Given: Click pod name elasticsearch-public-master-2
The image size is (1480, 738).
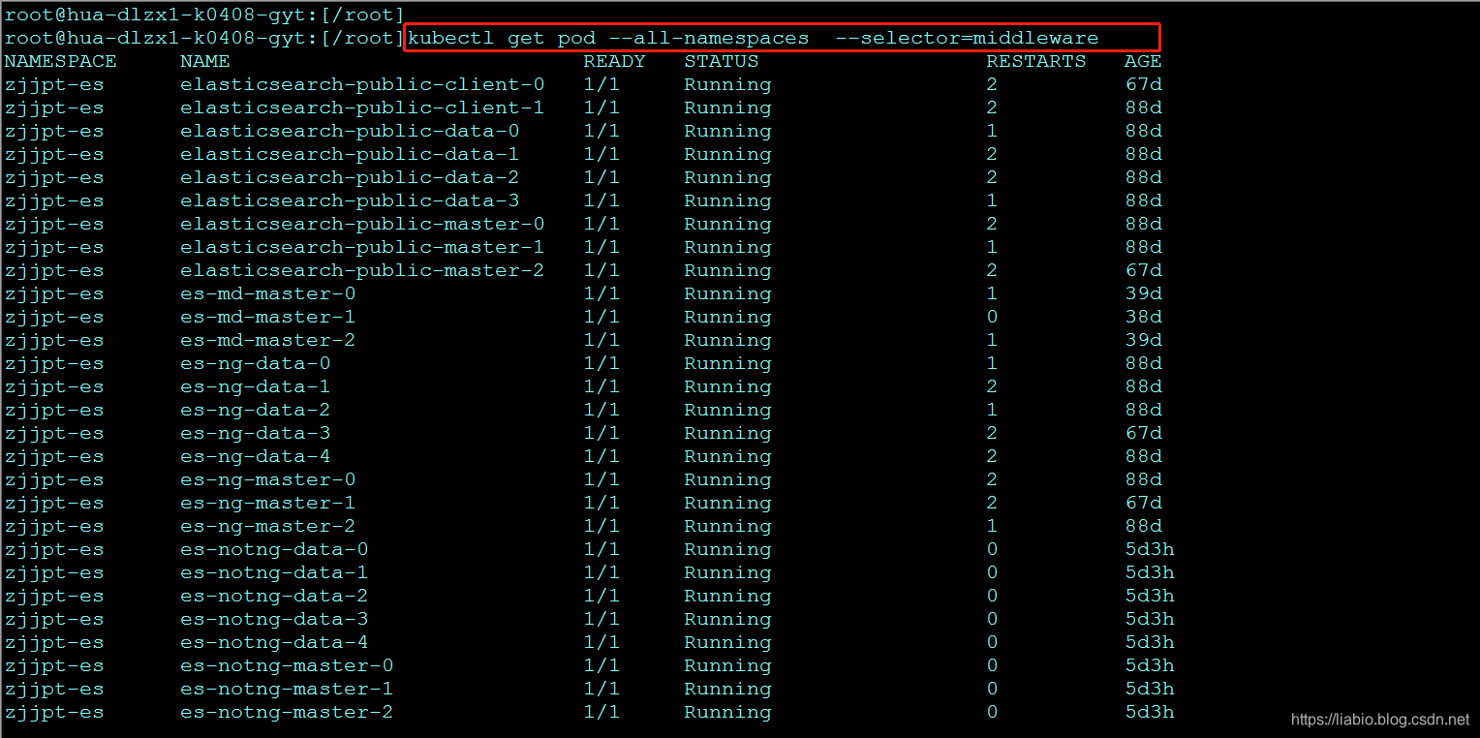Looking at the screenshot, I should coord(362,270).
